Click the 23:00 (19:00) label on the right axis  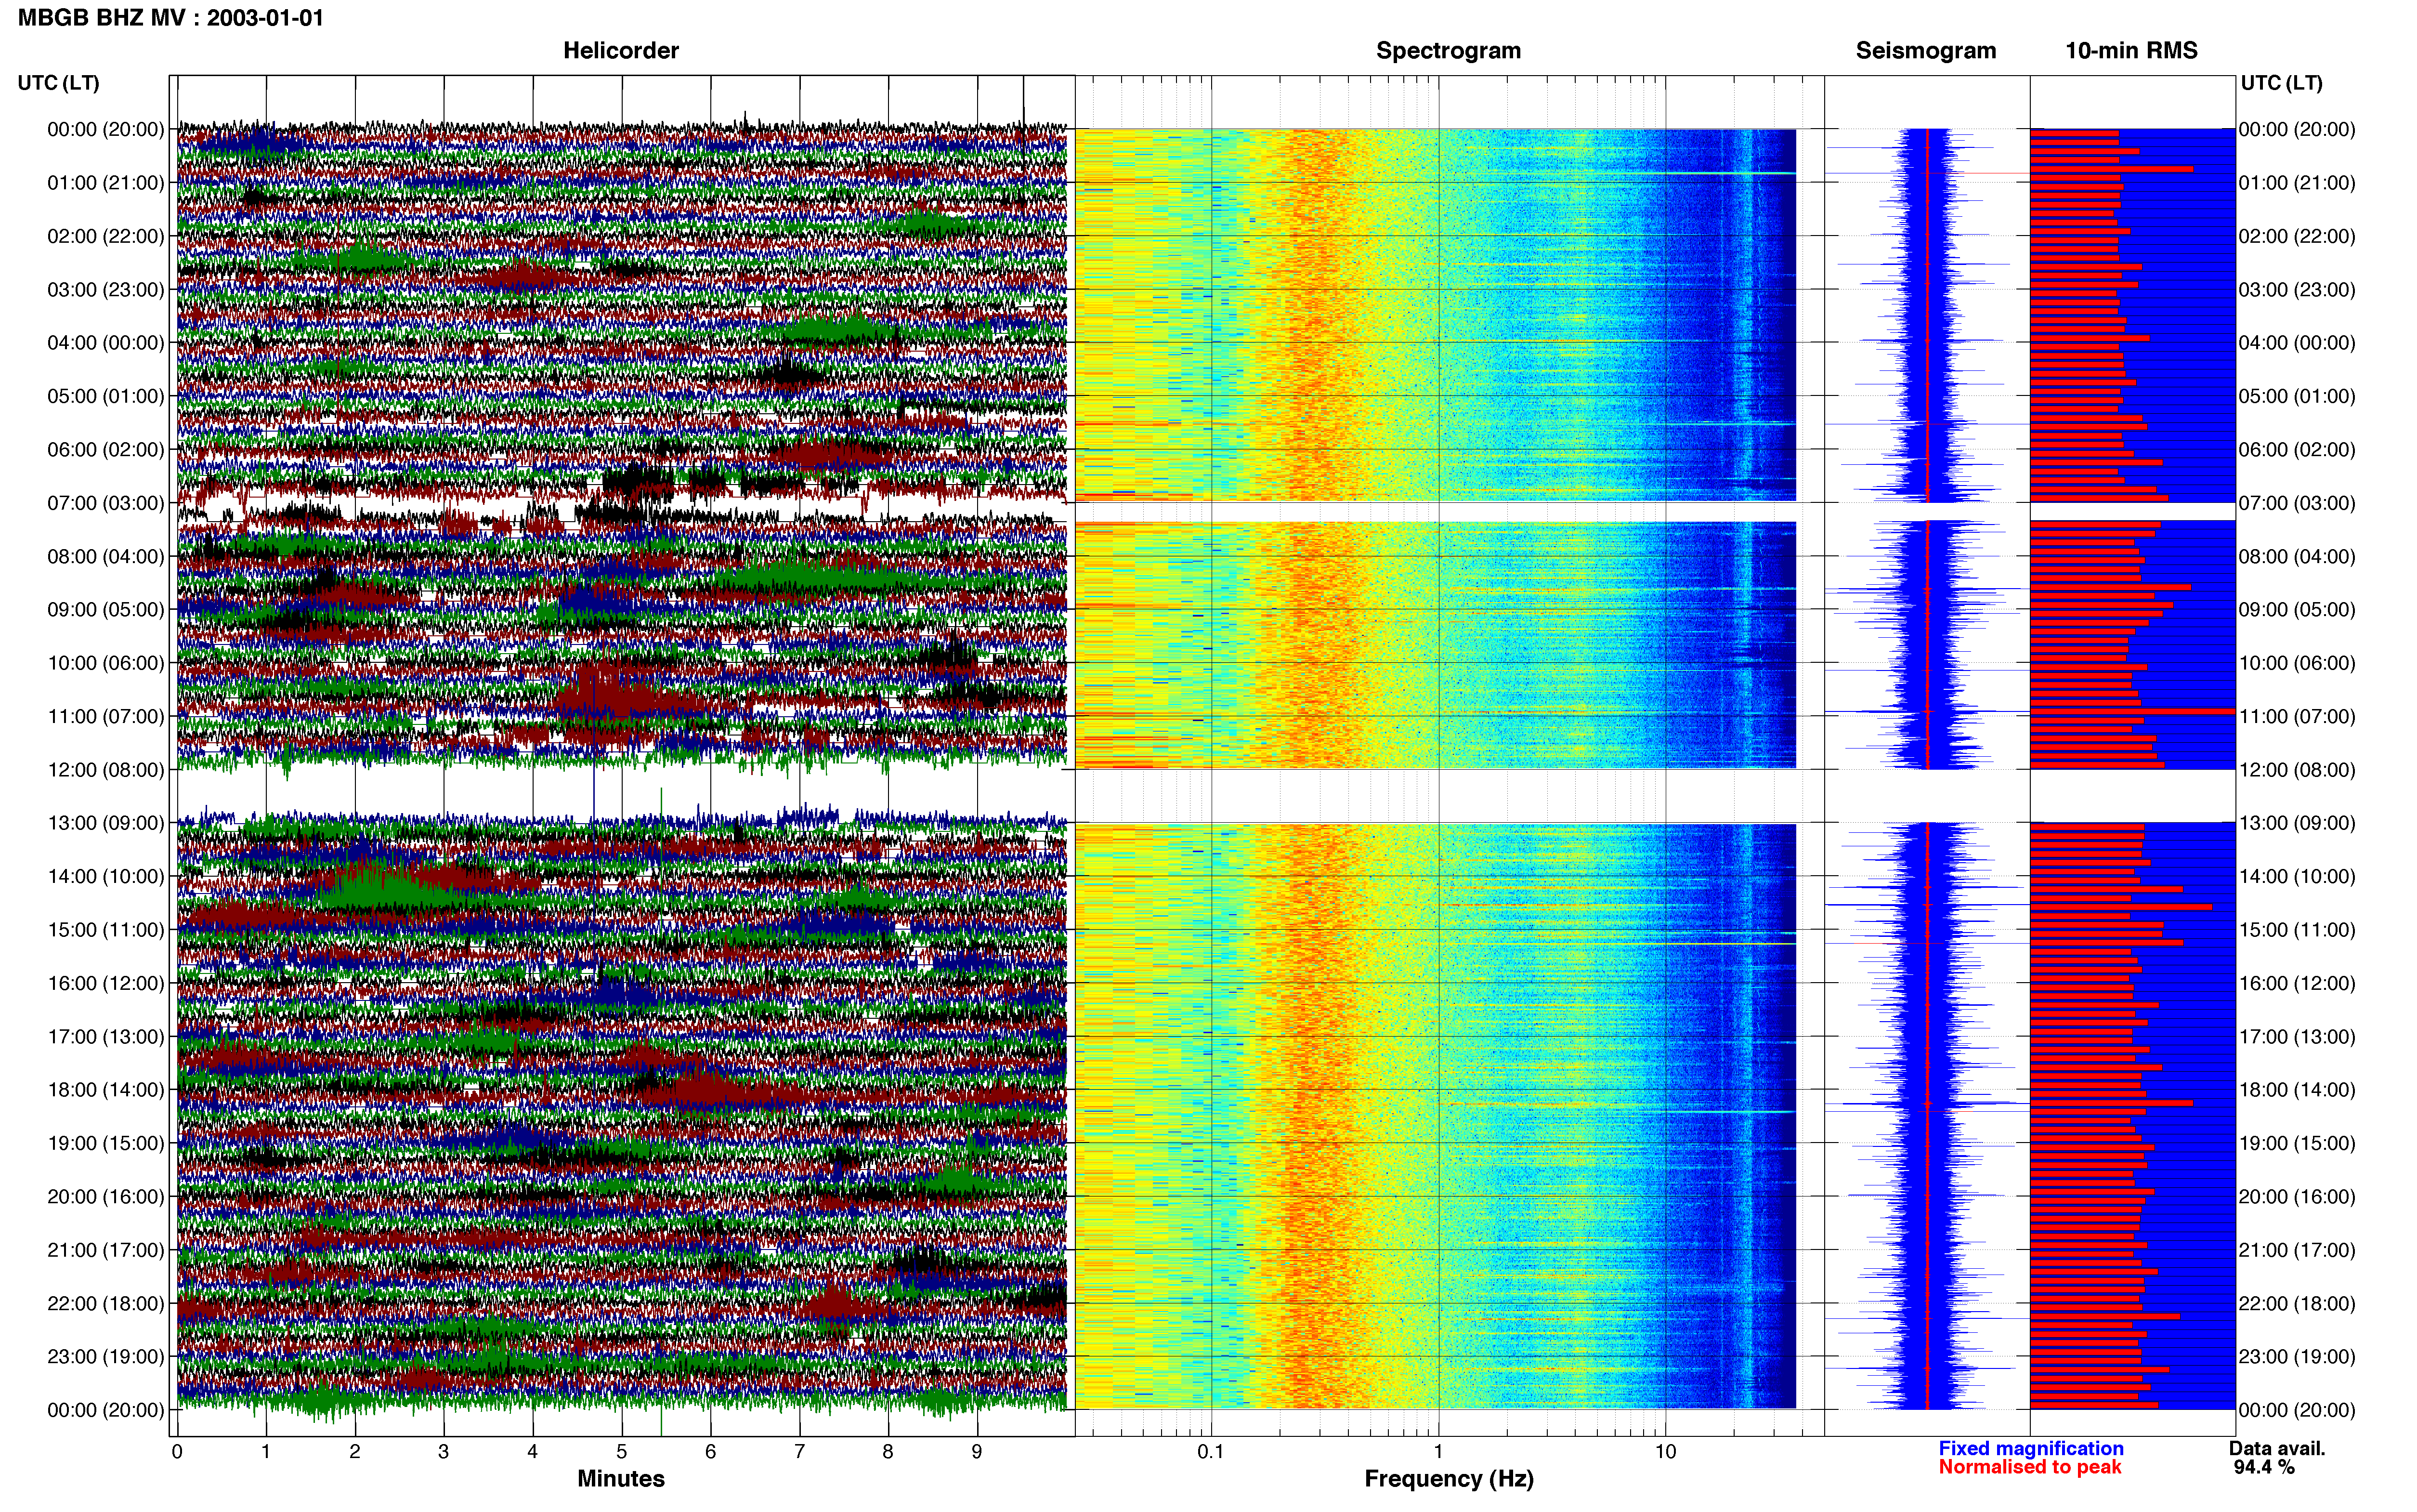(x=2297, y=1357)
